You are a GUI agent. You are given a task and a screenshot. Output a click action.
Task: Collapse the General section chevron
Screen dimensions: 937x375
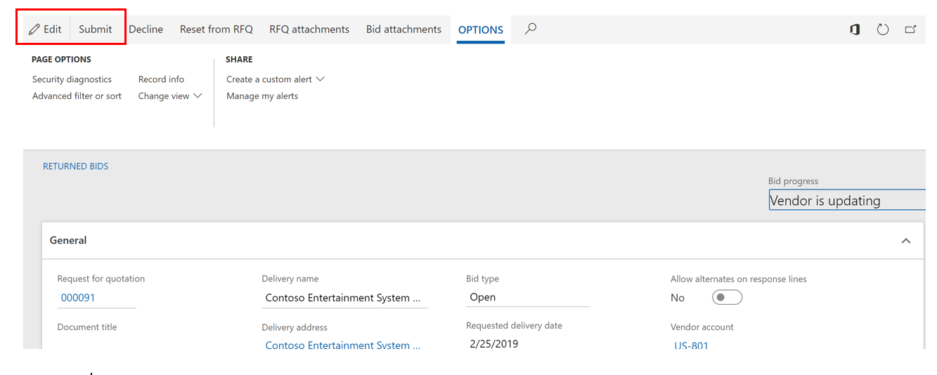click(906, 241)
